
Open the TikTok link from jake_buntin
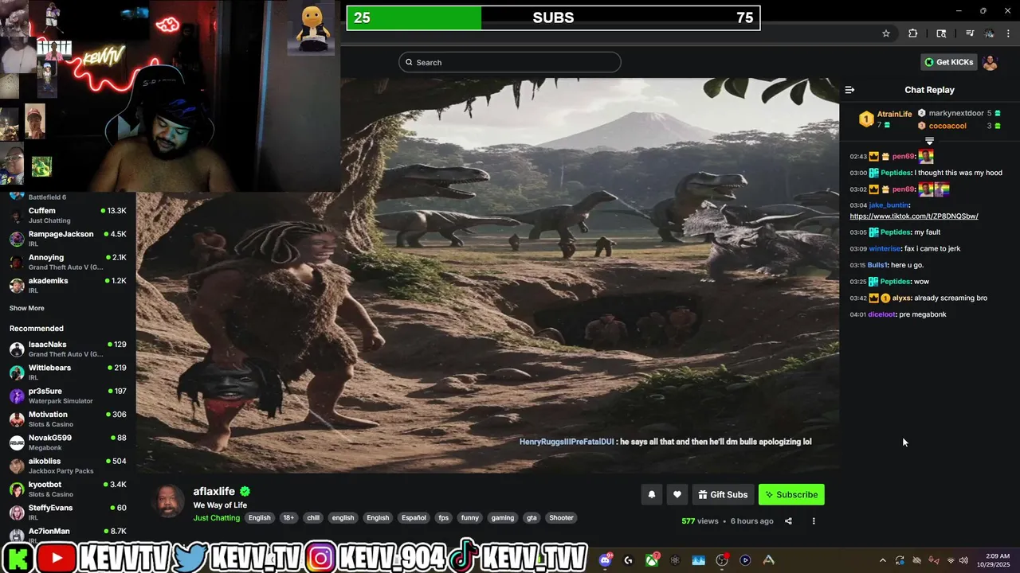[x=914, y=216]
